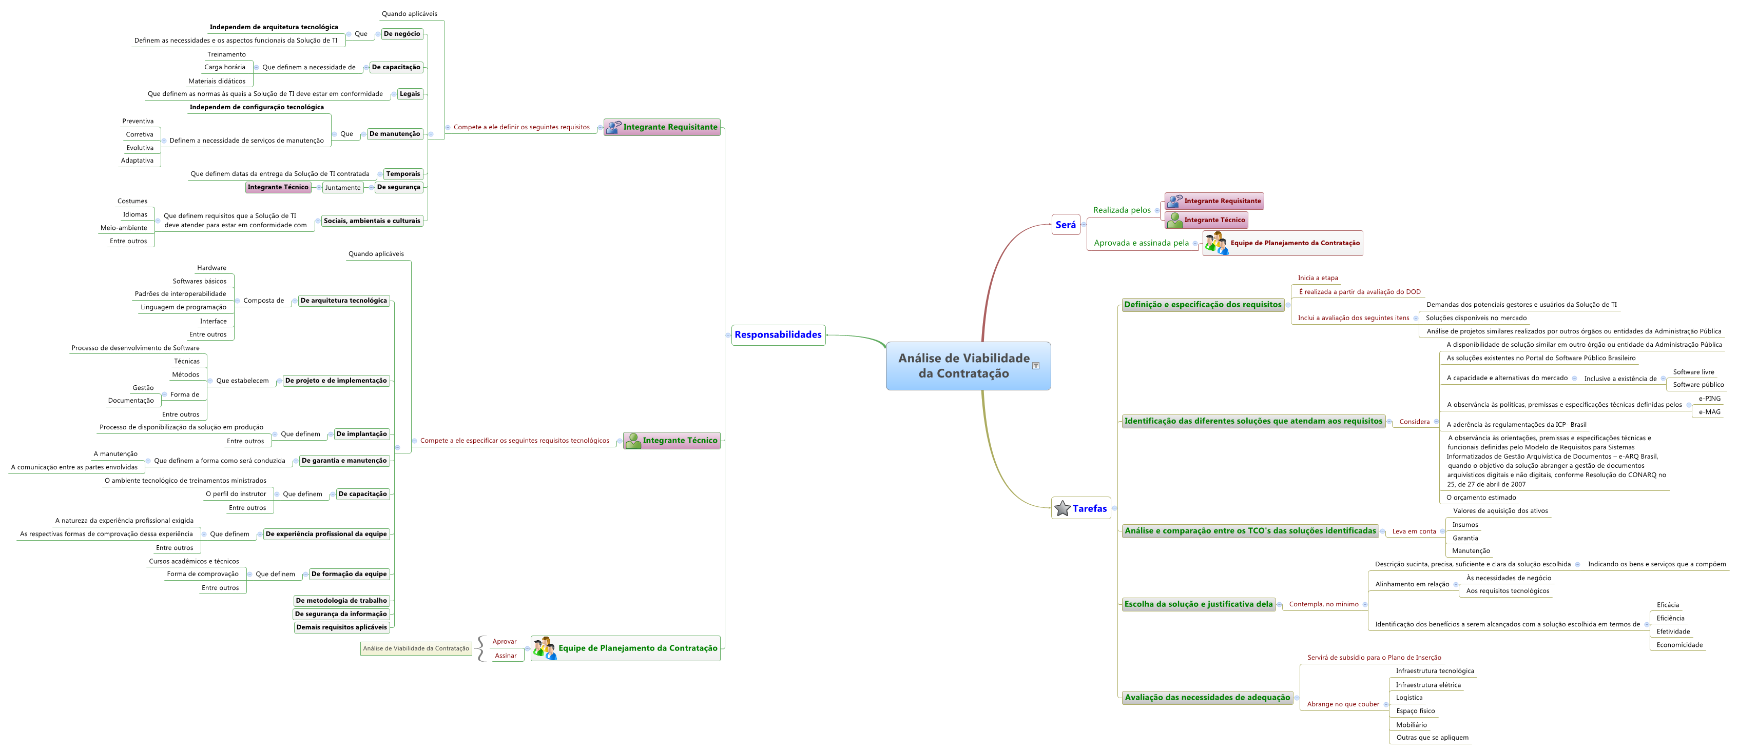Collapse the 'Escolha da solução e justificativa dela' subtopics
The height and width of the screenshot is (752, 1738).
(1279, 604)
